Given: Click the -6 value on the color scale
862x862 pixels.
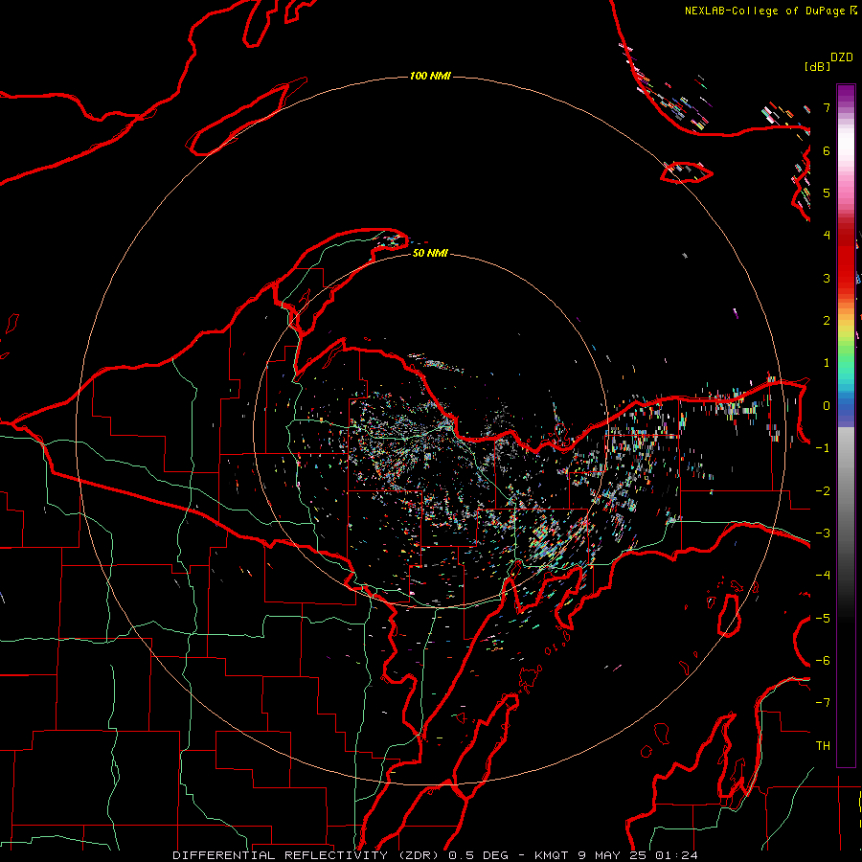Looking at the screenshot, I should (x=823, y=661).
